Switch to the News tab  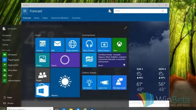(37, 18)
